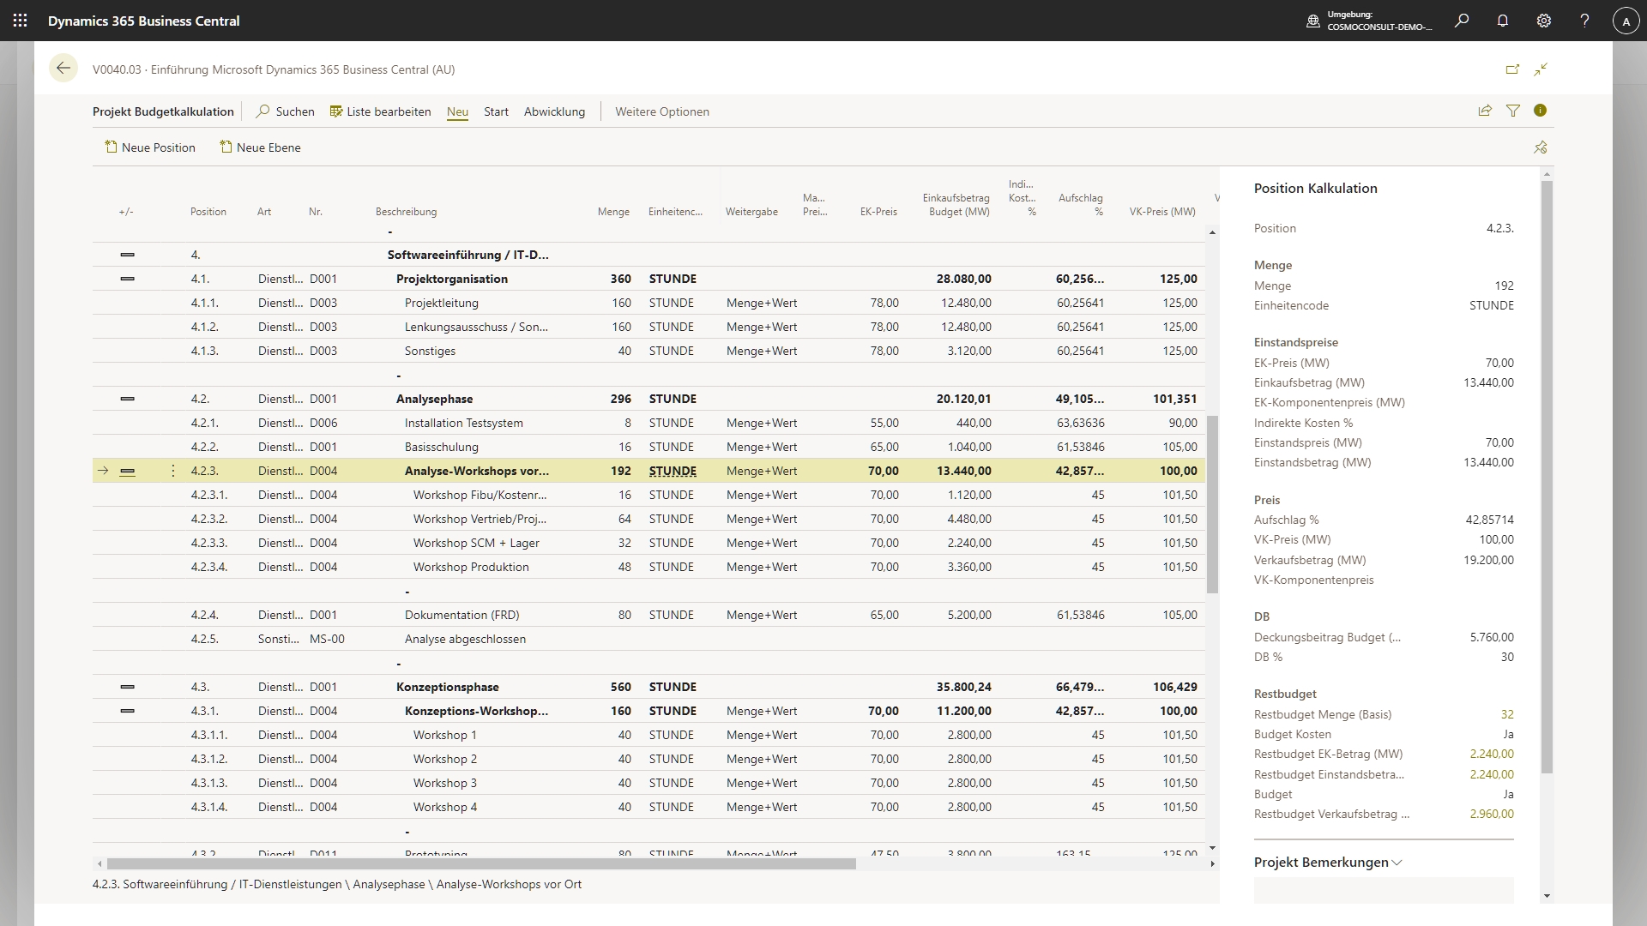
Task: Open Weitere Optionen menu
Action: coord(661,111)
